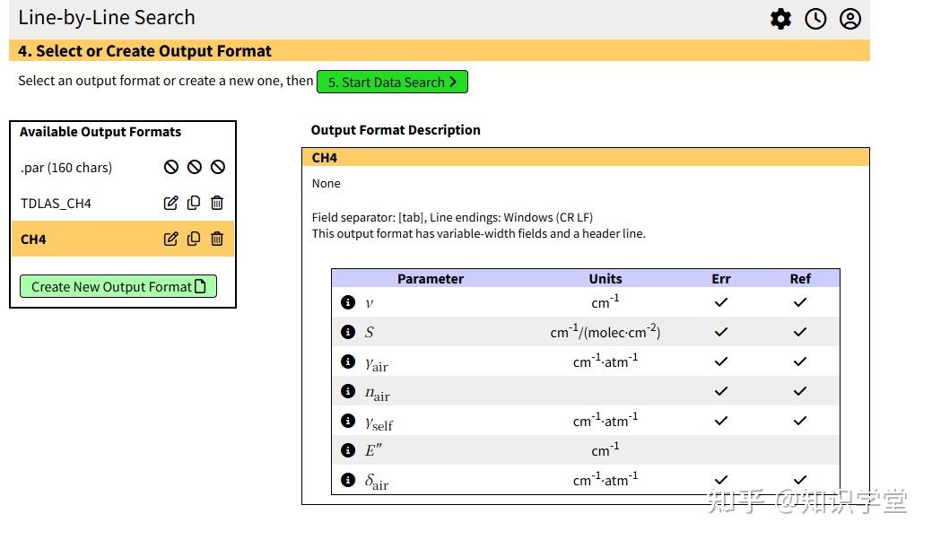Open the settings gear icon
The image size is (932, 540).
point(781,19)
